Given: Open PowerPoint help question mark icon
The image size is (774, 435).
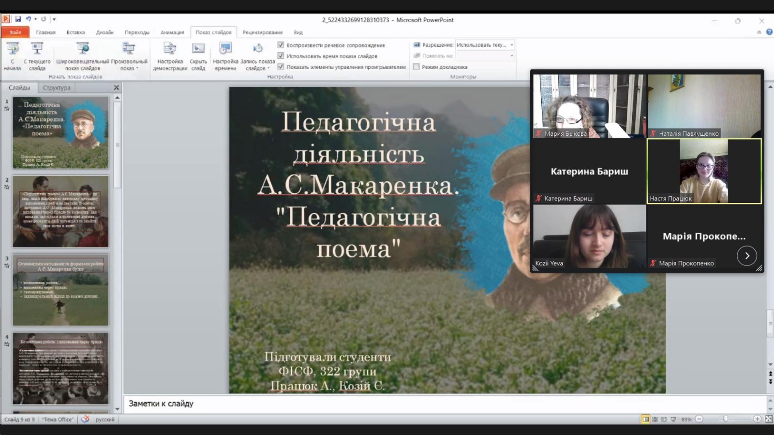Looking at the screenshot, I should click(769, 32).
